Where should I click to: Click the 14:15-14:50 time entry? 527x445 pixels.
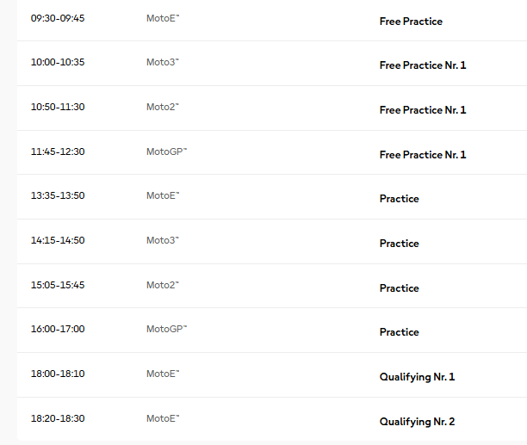click(x=58, y=240)
